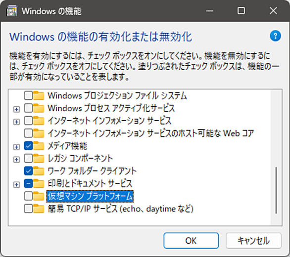Click folder icon beside メディア機能

click(x=39, y=146)
